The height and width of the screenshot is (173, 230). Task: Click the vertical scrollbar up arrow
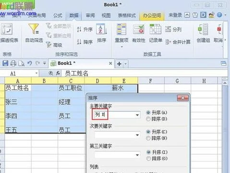(225, 83)
